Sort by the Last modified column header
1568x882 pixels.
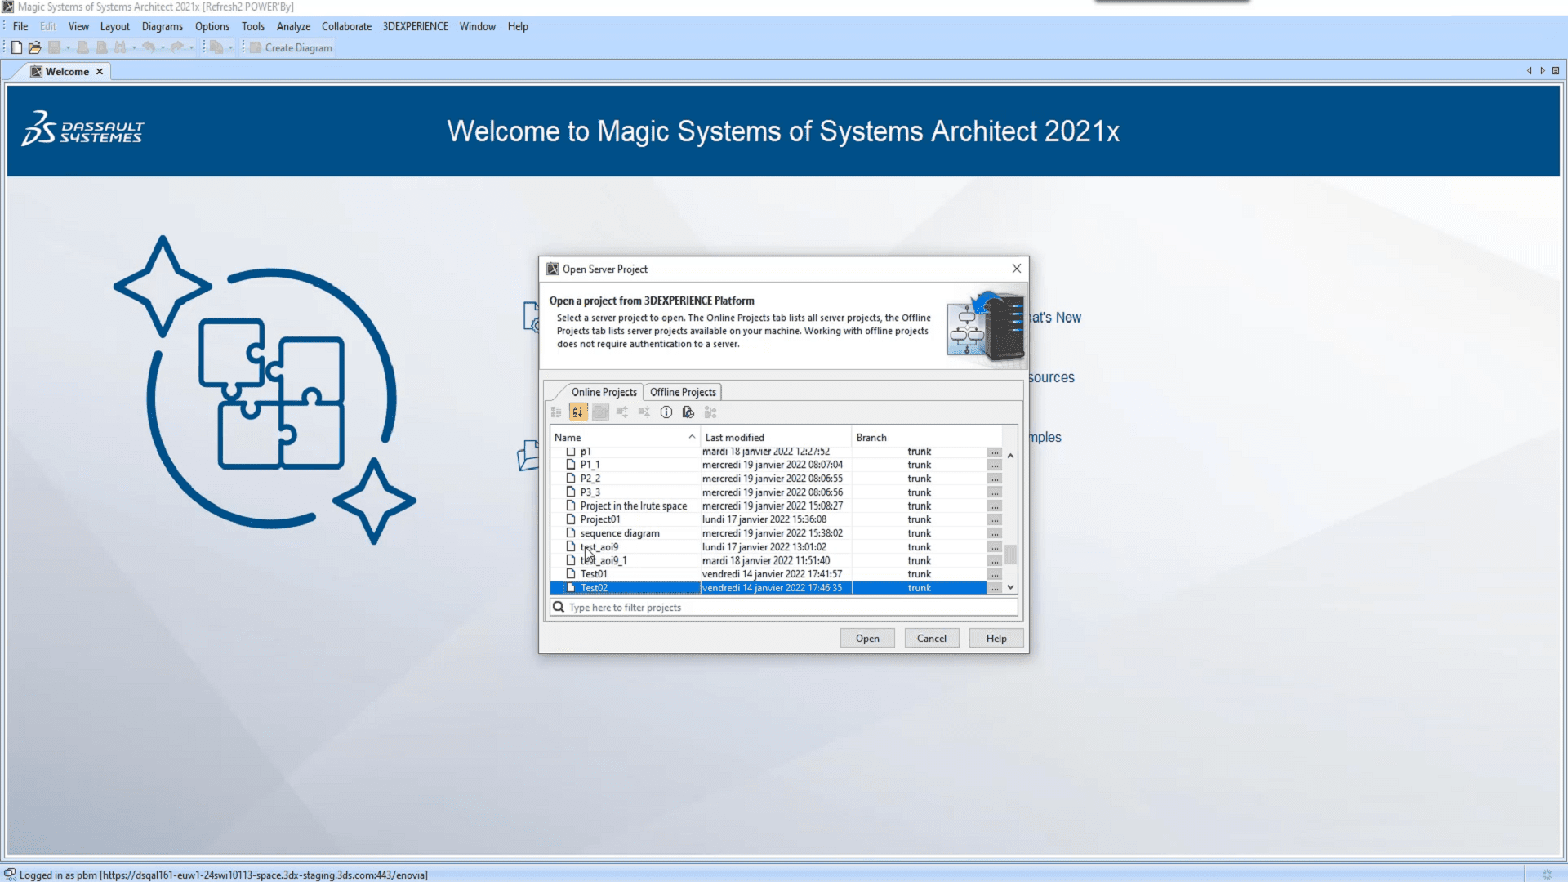coord(776,437)
